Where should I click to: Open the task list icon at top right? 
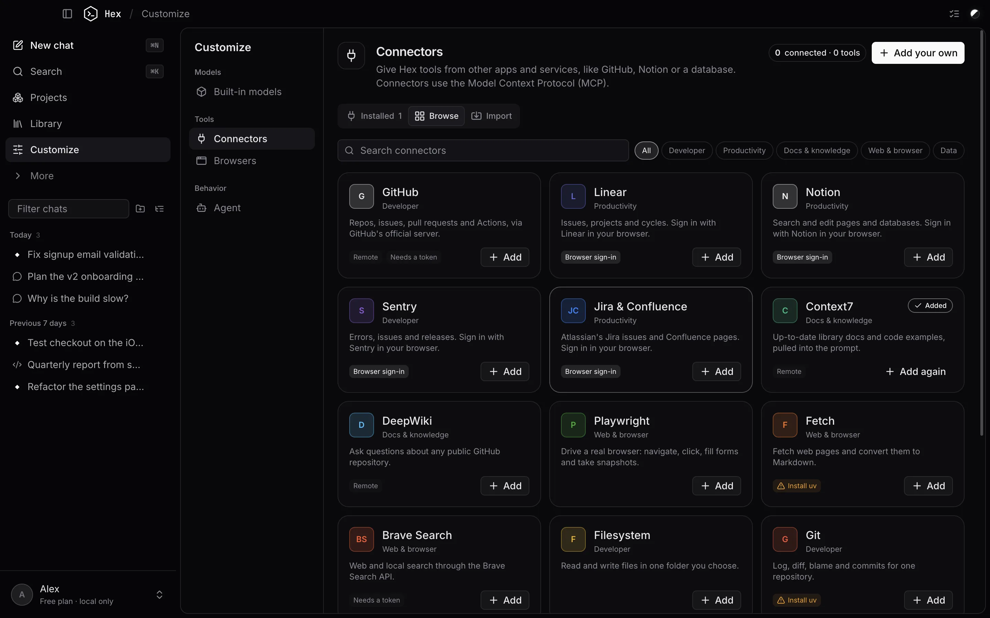click(954, 14)
